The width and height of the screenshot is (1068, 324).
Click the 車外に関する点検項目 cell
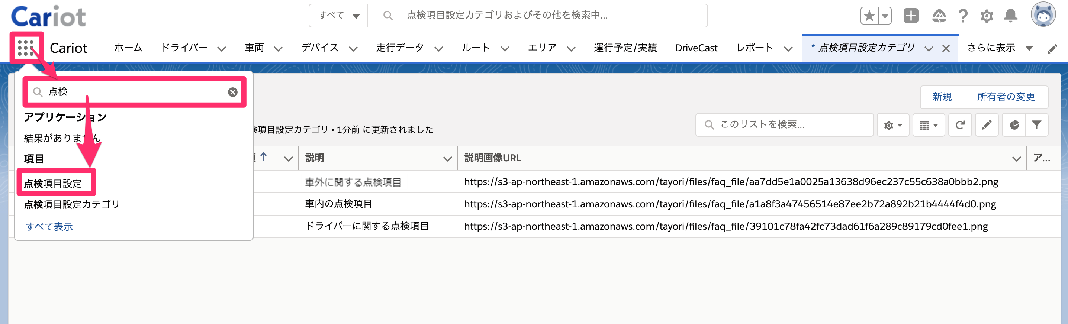(x=353, y=182)
